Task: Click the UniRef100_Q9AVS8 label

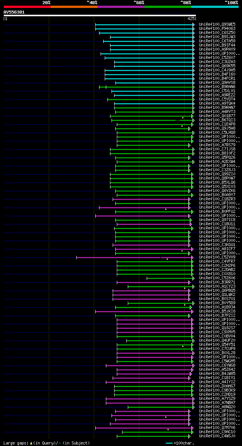Action: pos(217,83)
